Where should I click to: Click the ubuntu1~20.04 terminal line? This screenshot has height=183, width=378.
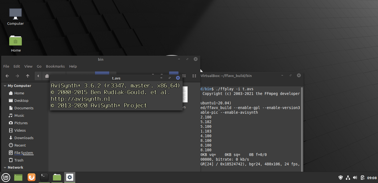point(216,103)
